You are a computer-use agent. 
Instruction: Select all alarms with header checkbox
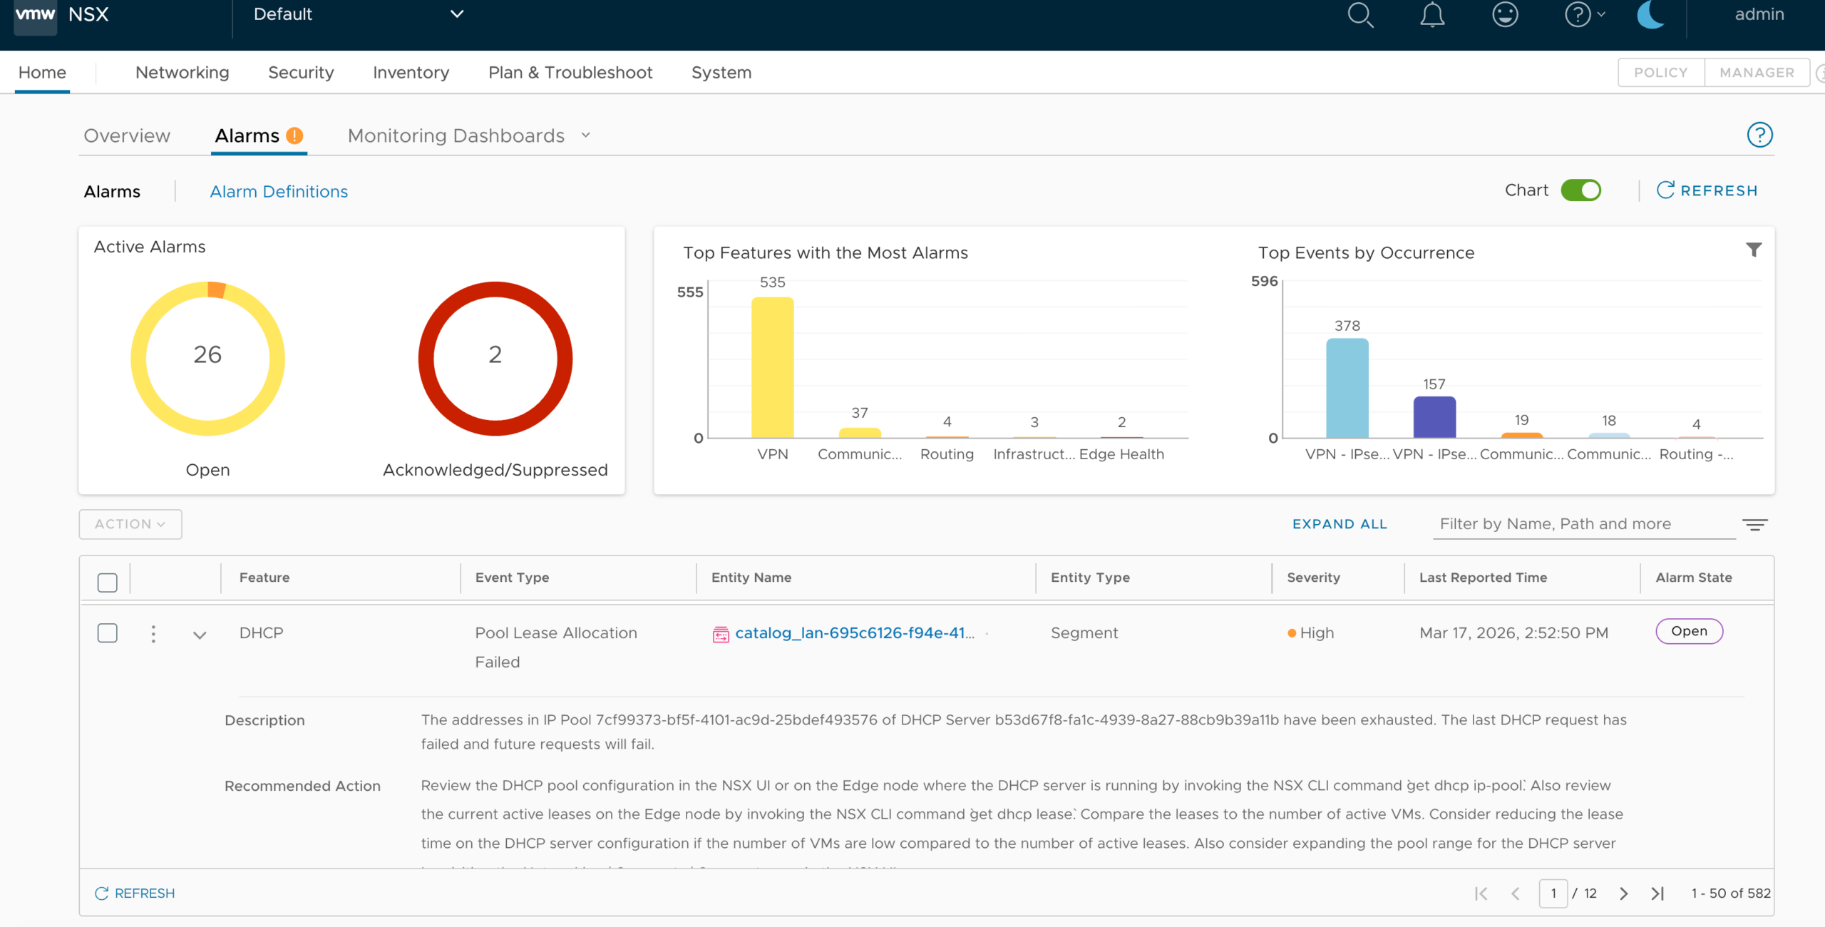(108, 583)
